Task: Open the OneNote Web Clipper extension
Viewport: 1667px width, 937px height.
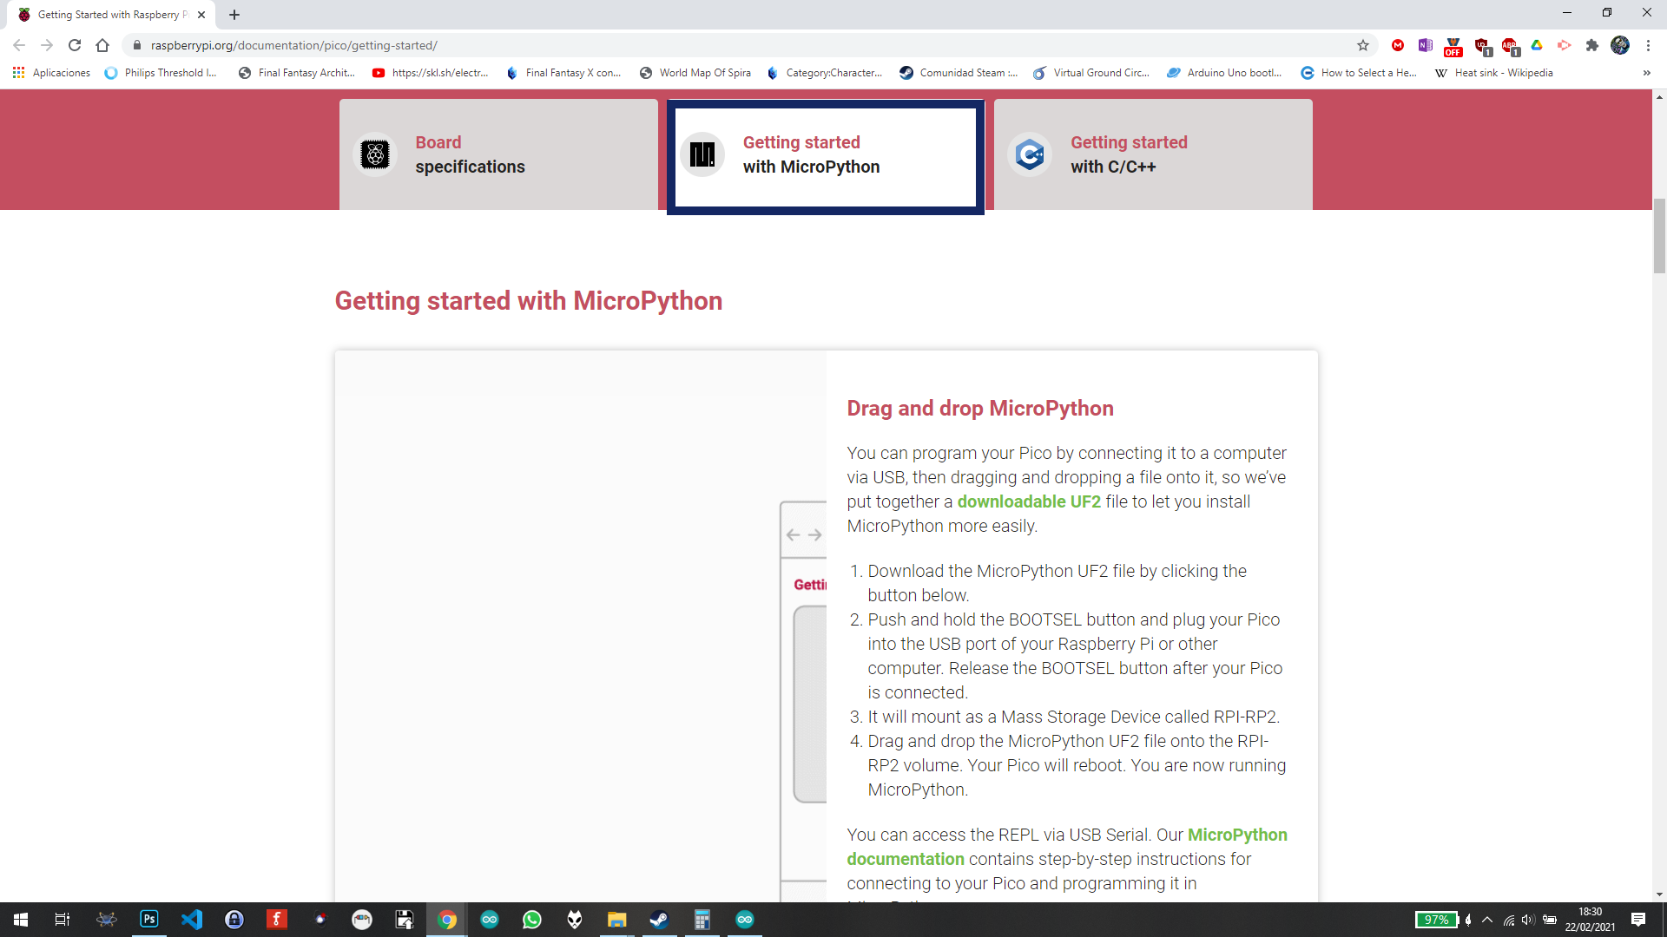Action: (x=1426, y=45)
